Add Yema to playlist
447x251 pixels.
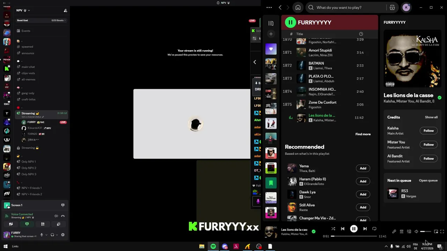[363, 168]
